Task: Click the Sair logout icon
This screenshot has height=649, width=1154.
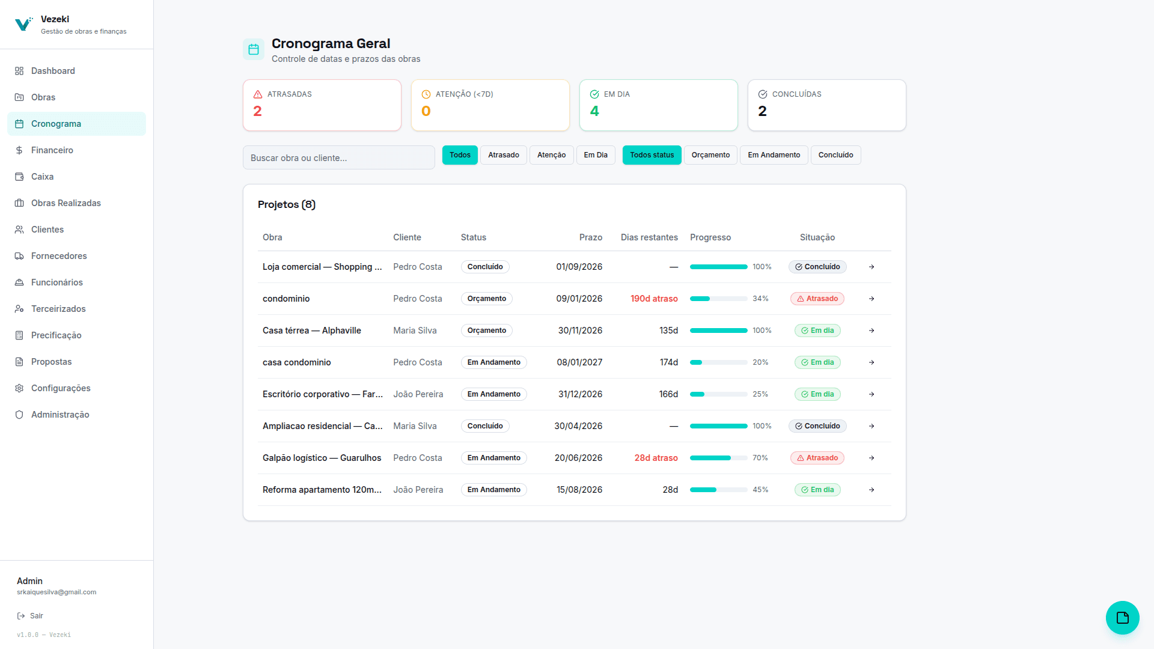Action: 21,616
